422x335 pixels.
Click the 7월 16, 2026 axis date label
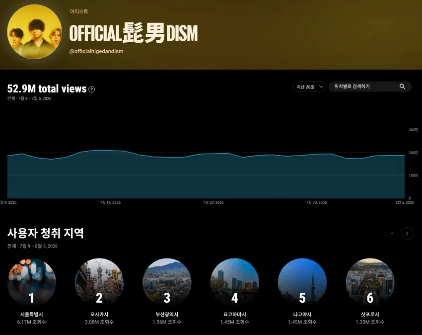point(110,202)
